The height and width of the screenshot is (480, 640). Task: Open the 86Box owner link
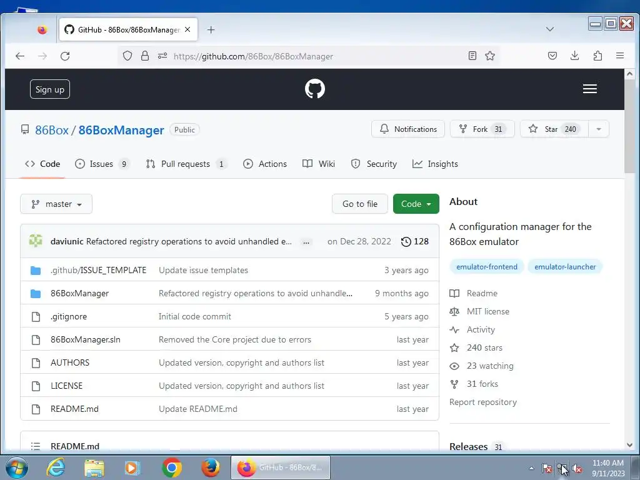[x=52, y=130]
